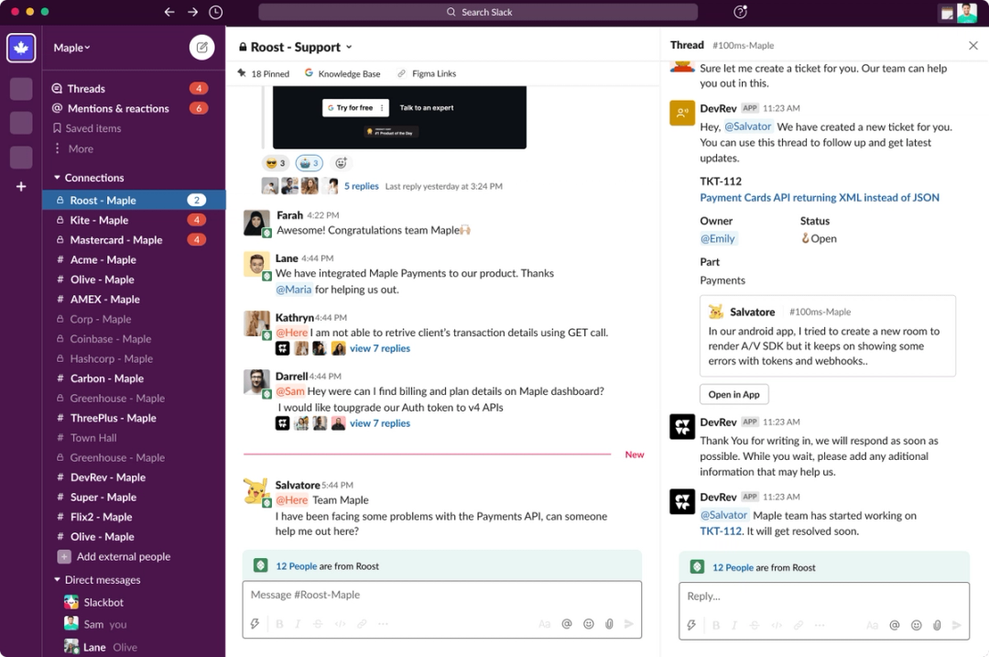Toggle bold in channel message composer
The width and height of the screenshot is (989, 657).
point(279,623)
